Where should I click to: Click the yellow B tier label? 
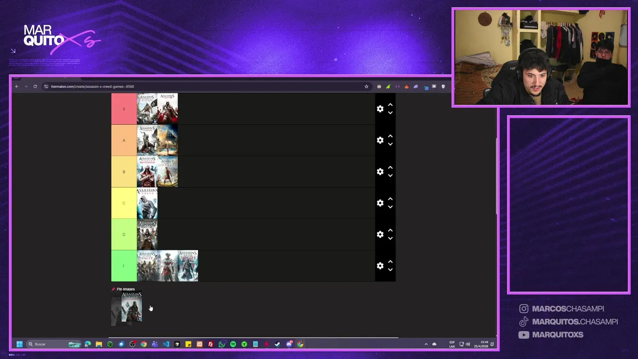pos(124,172)
